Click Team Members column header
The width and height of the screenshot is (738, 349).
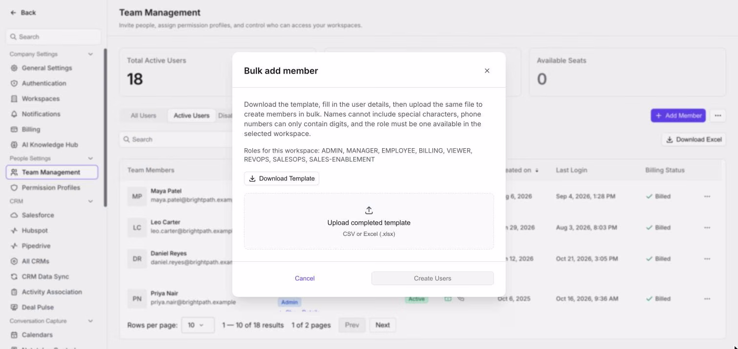click(x=151, y=170)
